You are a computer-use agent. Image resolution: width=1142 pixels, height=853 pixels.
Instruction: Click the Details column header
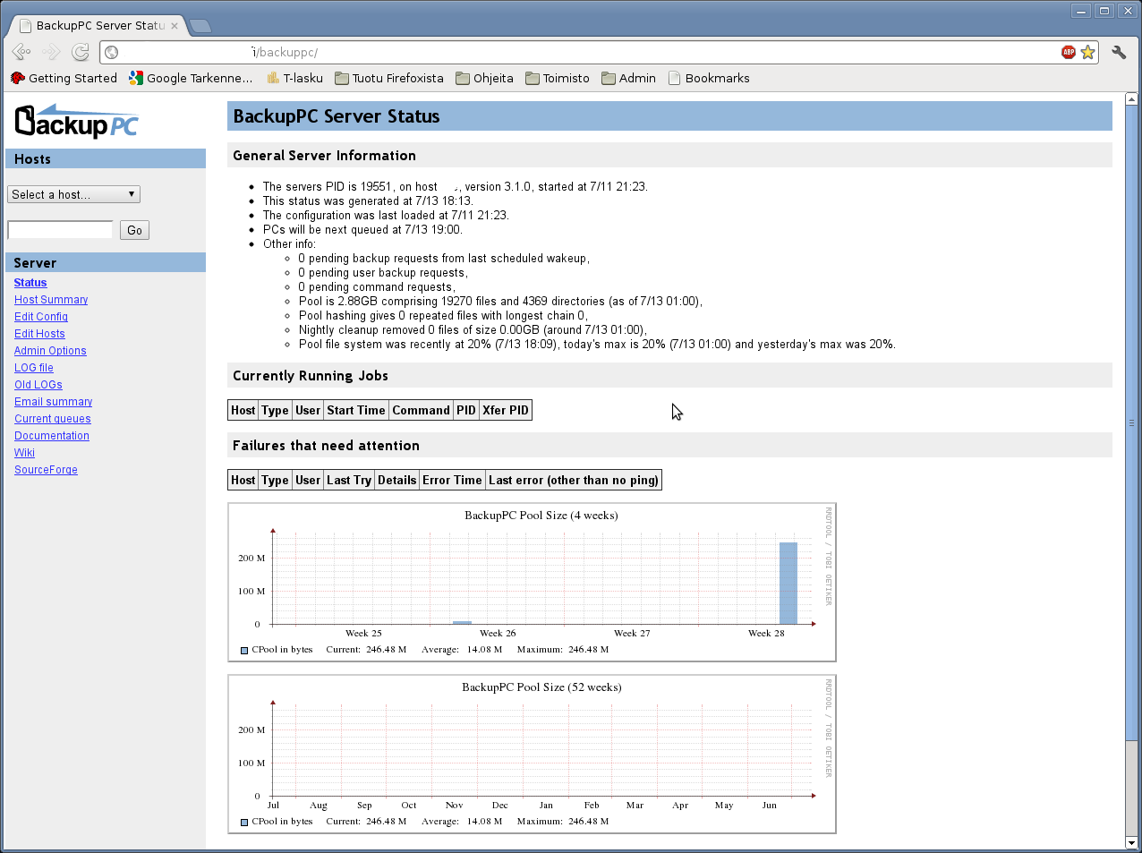[x=396, y=481]
